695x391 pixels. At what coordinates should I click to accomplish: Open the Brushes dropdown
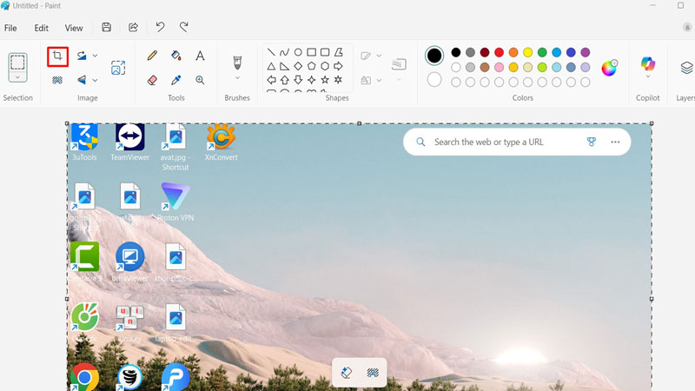237,78
